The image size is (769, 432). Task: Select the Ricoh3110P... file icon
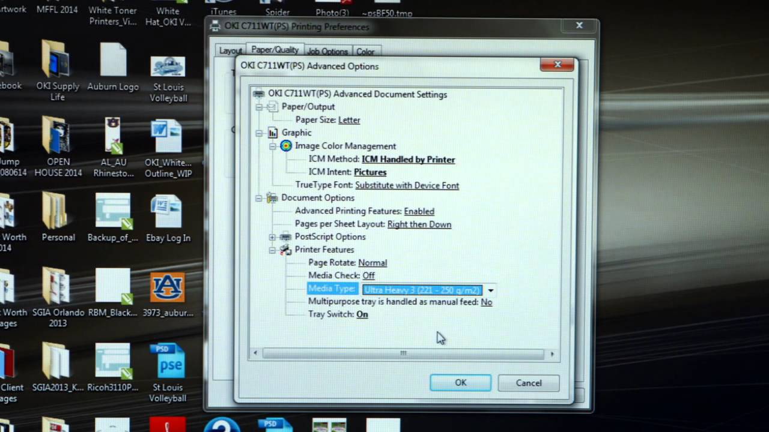coord(113,361)
